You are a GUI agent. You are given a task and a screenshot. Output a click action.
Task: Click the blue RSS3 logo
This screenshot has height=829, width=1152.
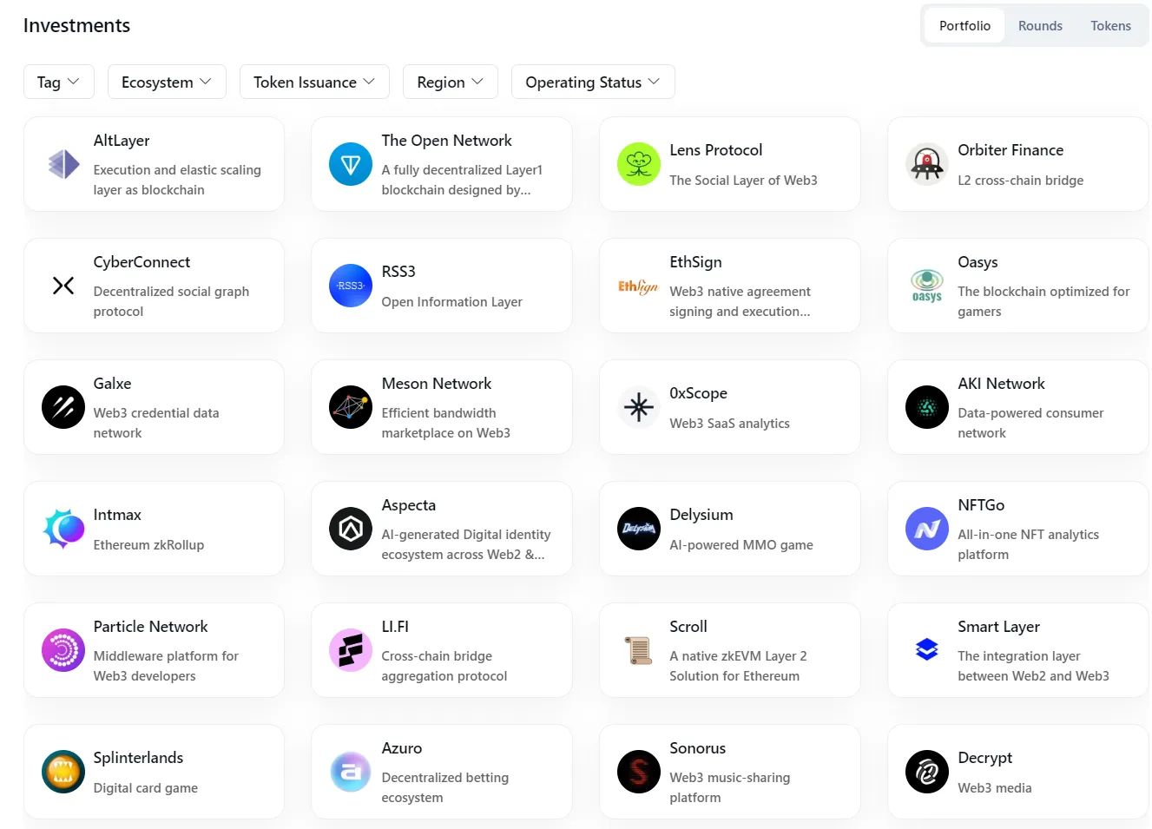coord(351,286)
